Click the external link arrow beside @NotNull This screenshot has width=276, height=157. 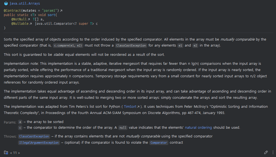(29, 19)
